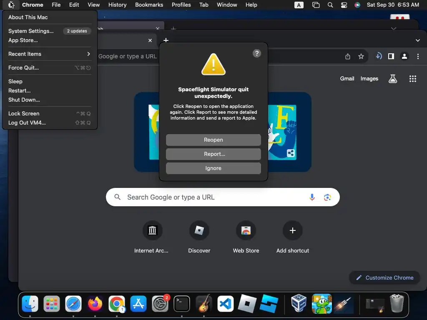Open the Google apps grid
Viewport: 427px width, 320px height.
(x=412, y=79)
